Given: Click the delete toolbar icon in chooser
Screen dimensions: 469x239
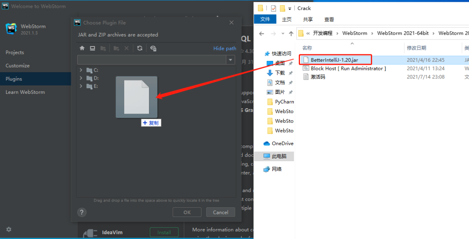Looking at the screenshot, I should point(126,48).
